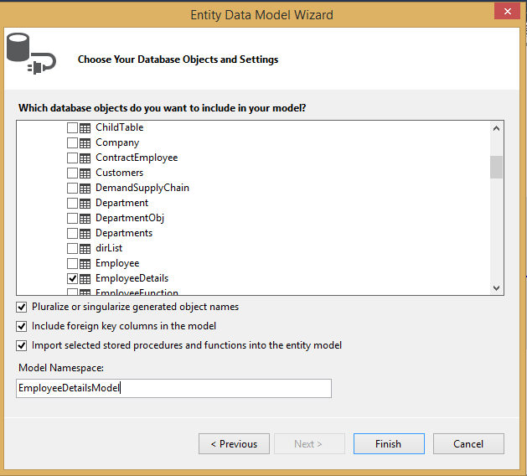
Task: Check the ContractEmployee checkbox
Action: pyautogui.click(x=72, y=158)
